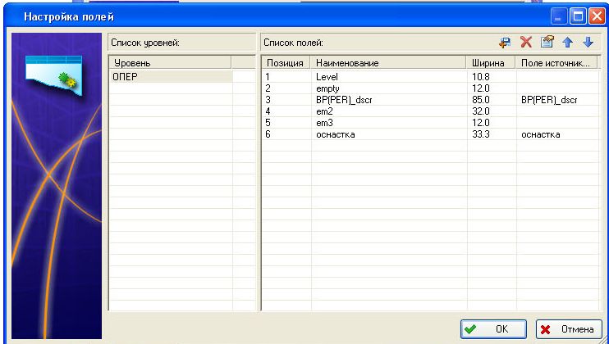Click BP(PER)_dscr in the source field column
The height and width of the screenshot is (344, 609).
tap(549, 100)
